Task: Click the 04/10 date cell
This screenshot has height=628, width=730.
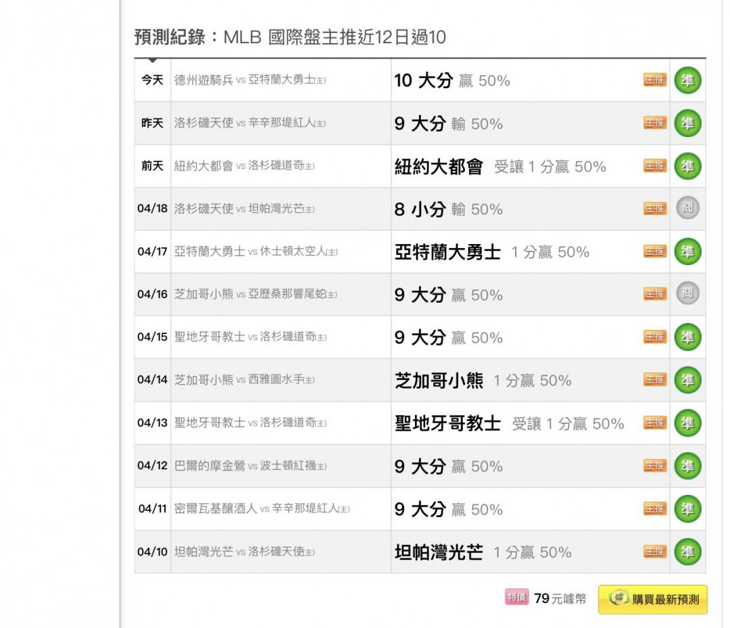Action: click(x=152, y=552)
